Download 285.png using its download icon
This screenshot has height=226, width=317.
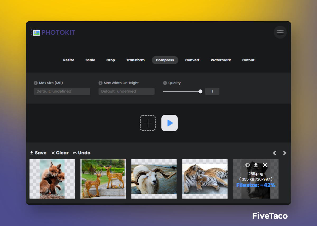point(256,165)
